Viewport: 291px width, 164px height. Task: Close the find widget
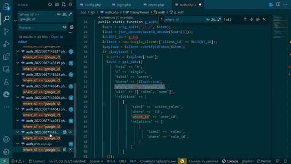click(x=264, y=19)
